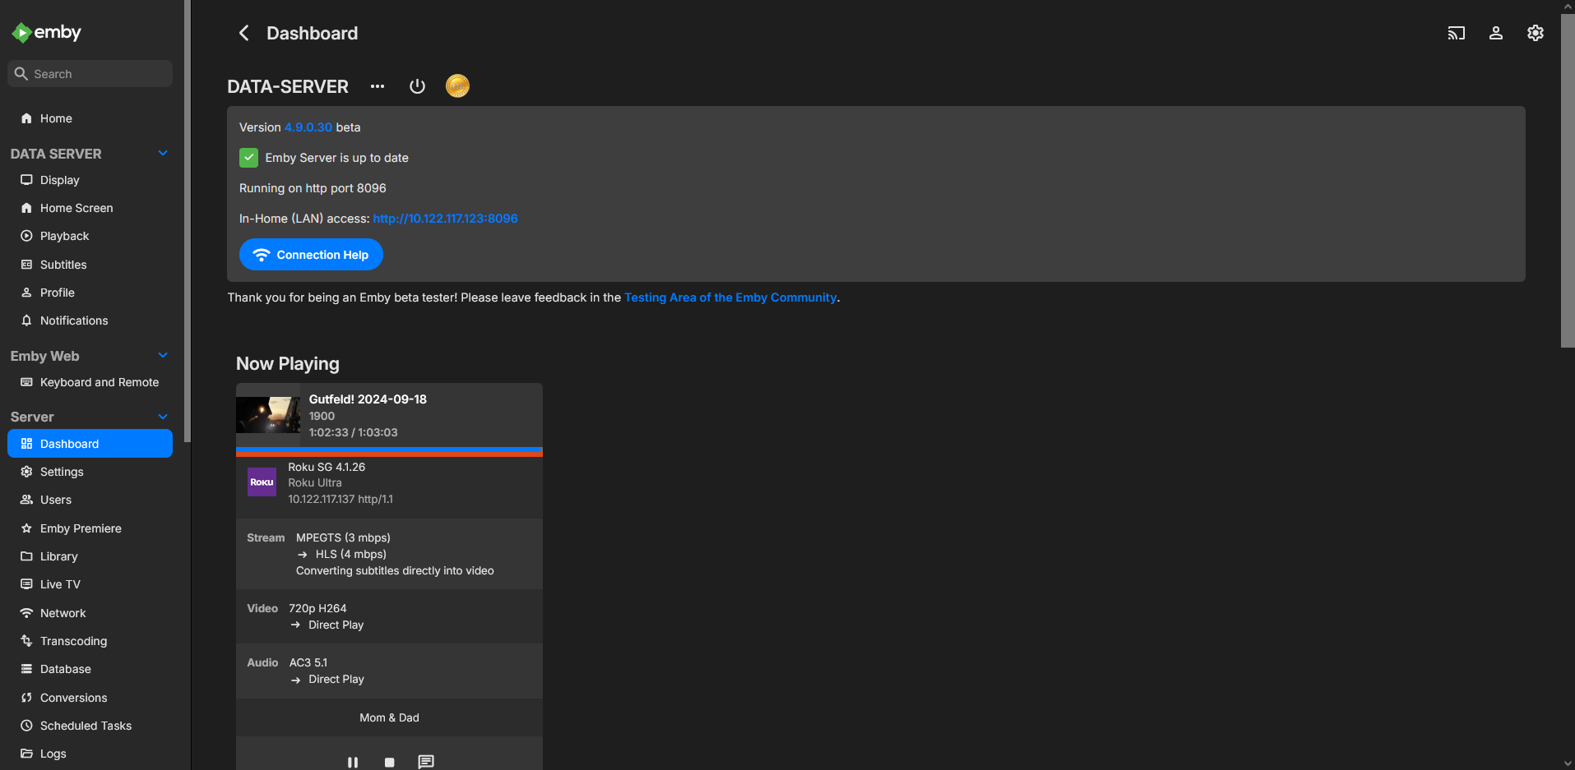The image size is (1575, 770).
Task: Click the Now Playing progress bar
Action: tap(389, 452)
